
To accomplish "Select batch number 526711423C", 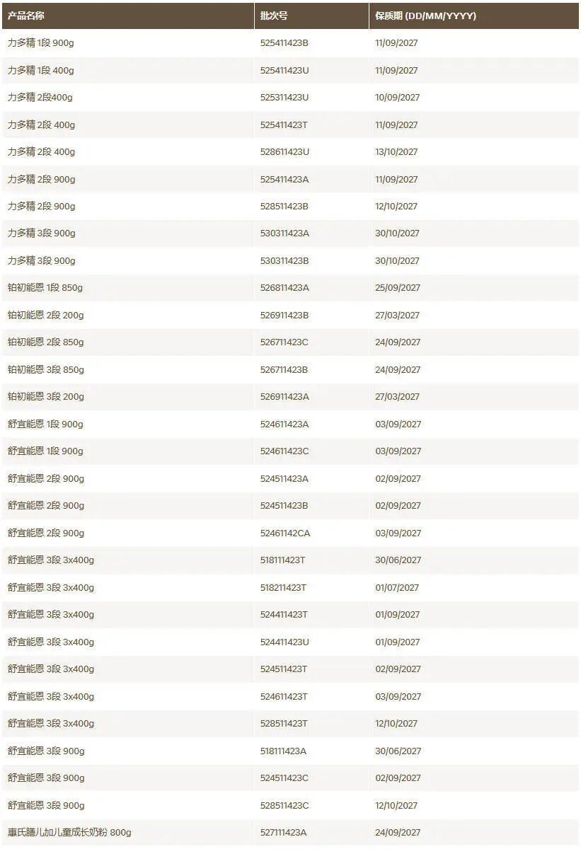I will tap(284, 342).
